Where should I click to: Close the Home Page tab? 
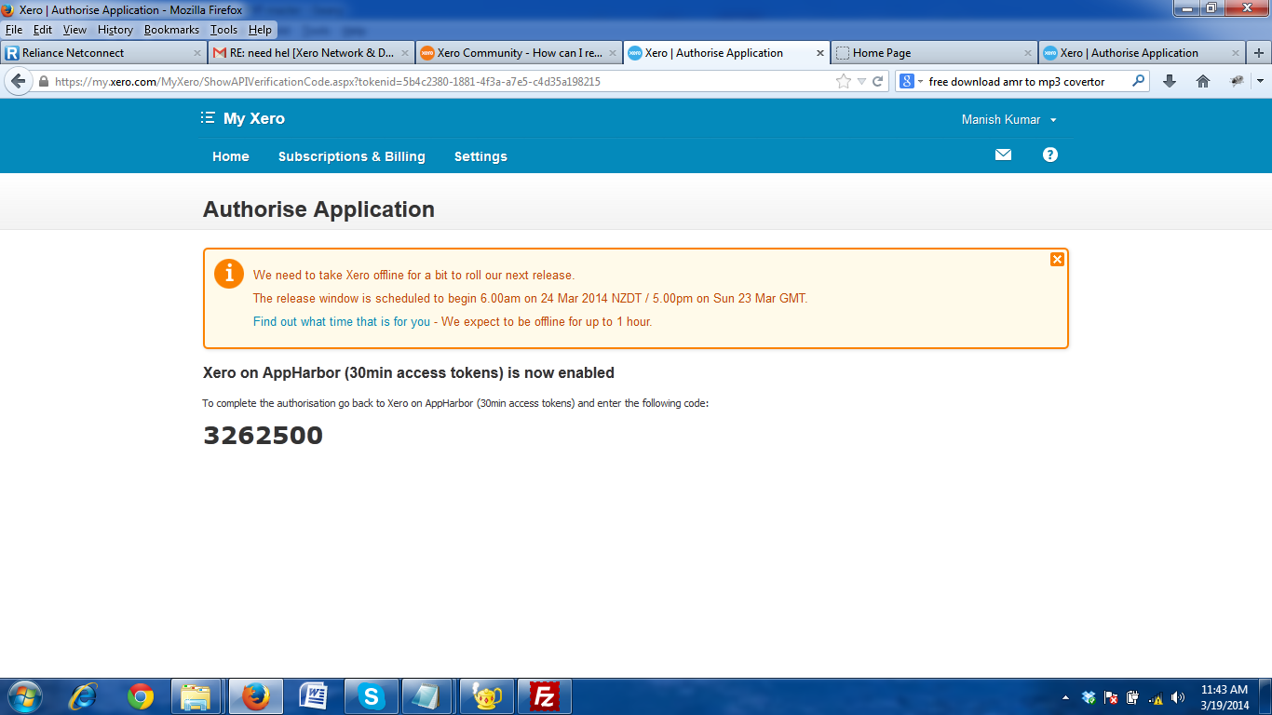point(1027,53)
